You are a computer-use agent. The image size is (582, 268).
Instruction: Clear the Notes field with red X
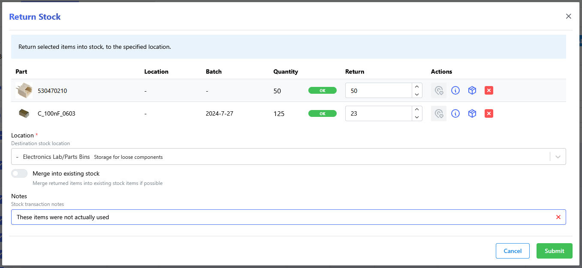pos(558,217)
